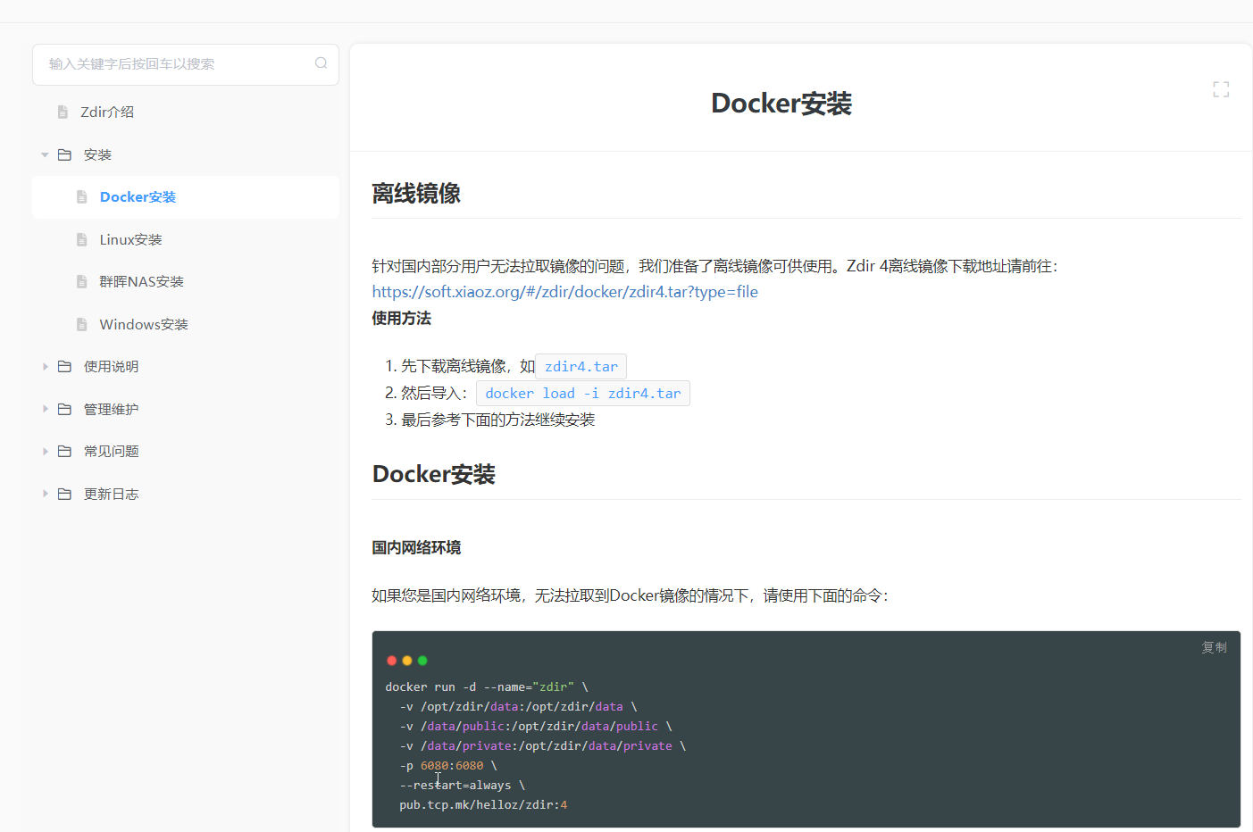Open the Docker安装 sidebar page
This screenshot has width=1253, height=832.
click(138, 197)
